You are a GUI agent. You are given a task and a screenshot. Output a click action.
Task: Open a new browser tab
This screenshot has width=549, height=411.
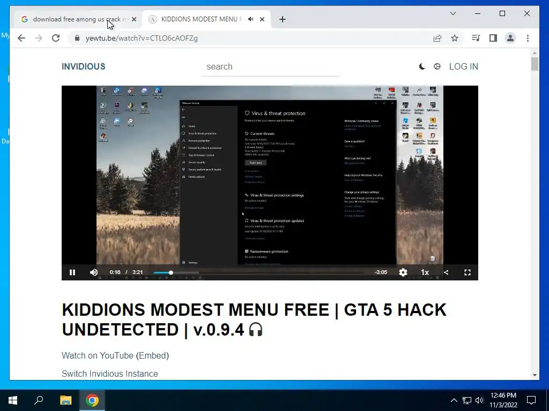283,19
